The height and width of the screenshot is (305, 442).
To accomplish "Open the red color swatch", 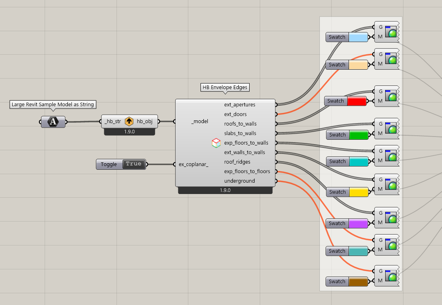I will pos(357,101).
